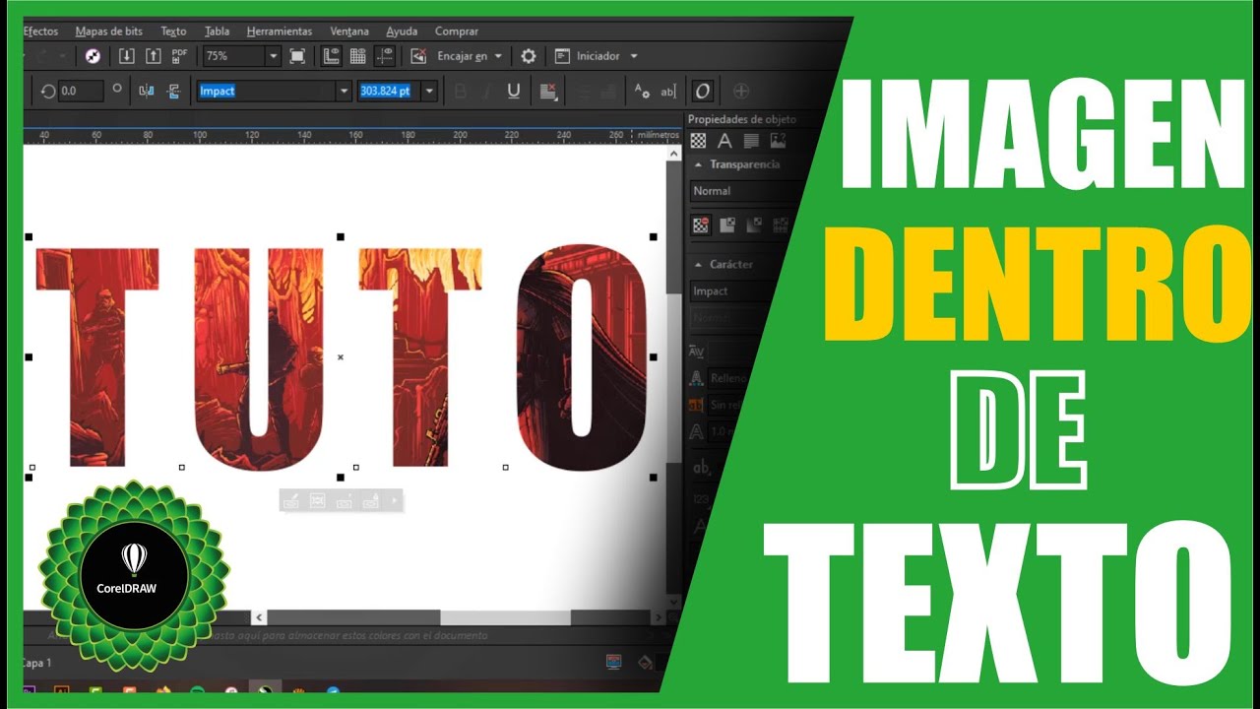Toggle the OpenType interactive 'O' icon

pos(702,91)
